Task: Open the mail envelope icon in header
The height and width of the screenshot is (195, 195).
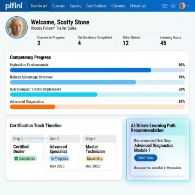Action: [x=165, y=6]
